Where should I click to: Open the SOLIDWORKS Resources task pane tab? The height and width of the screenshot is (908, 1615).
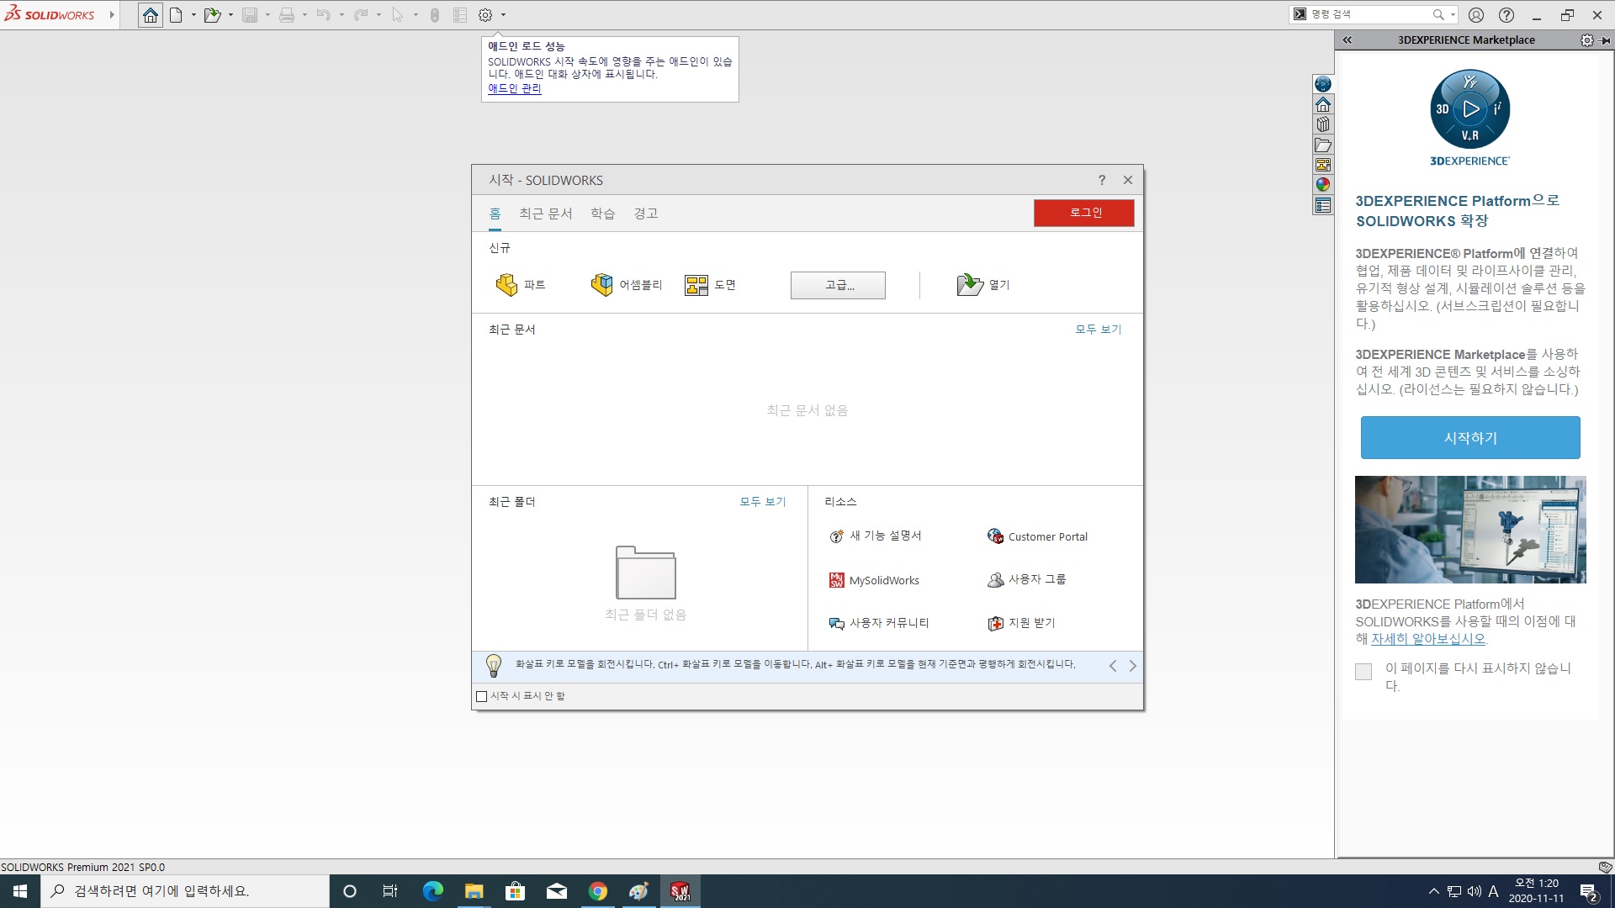[x=1323, y=104]
